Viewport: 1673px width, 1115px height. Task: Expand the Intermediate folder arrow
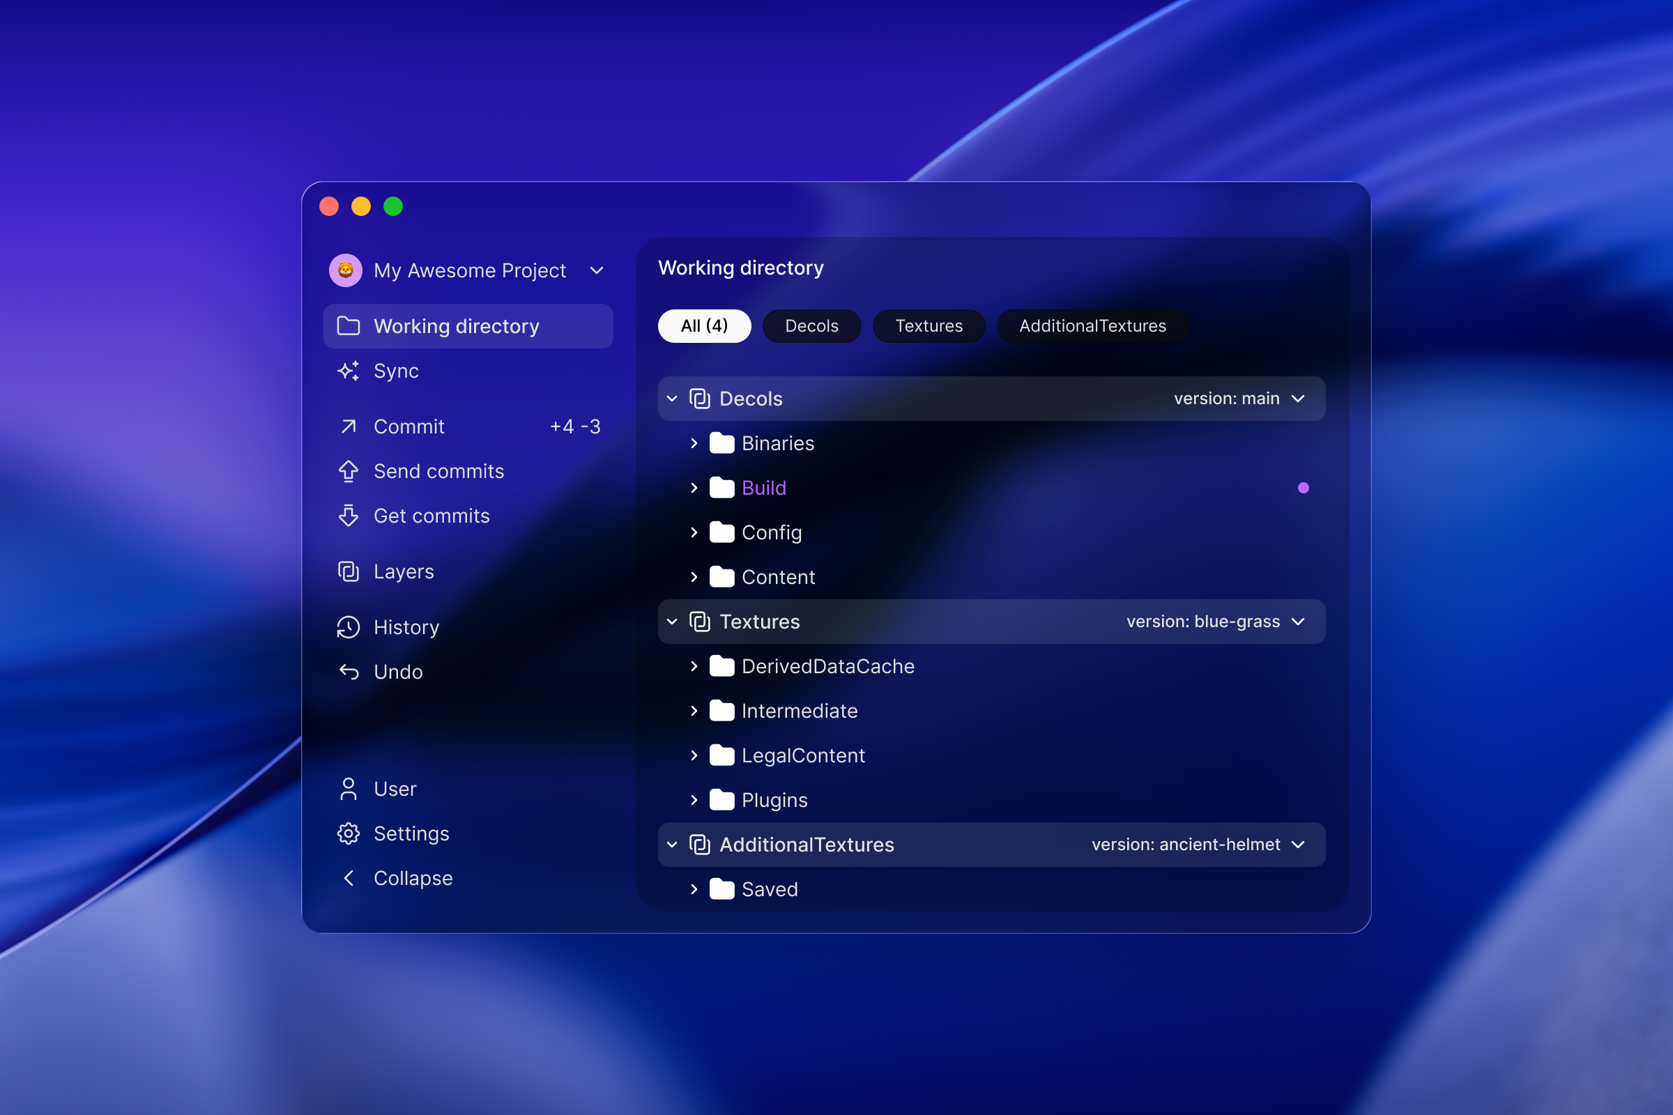click(x=694, y=711)
